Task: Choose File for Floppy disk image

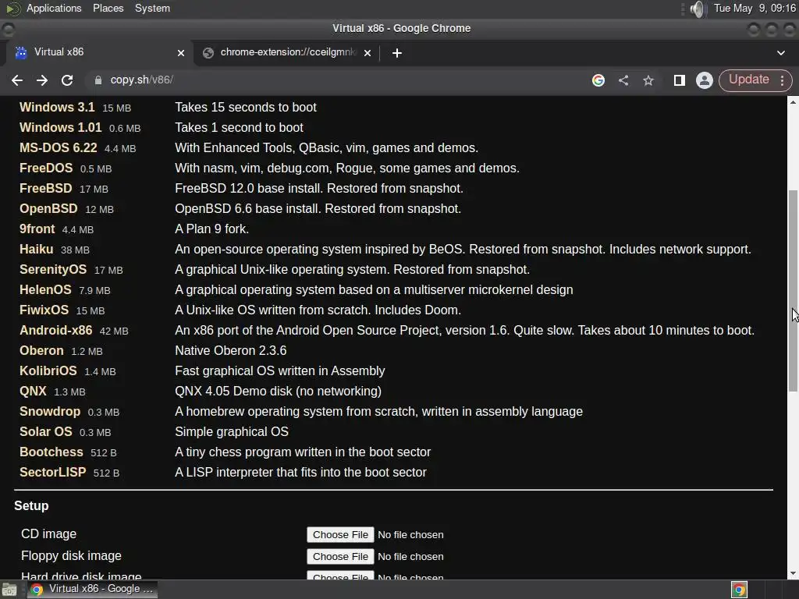Action: [x=340, y=556]
